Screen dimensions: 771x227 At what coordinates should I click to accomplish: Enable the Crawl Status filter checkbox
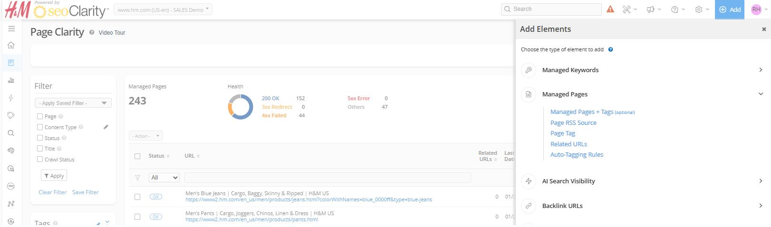(x=40, y=160)
